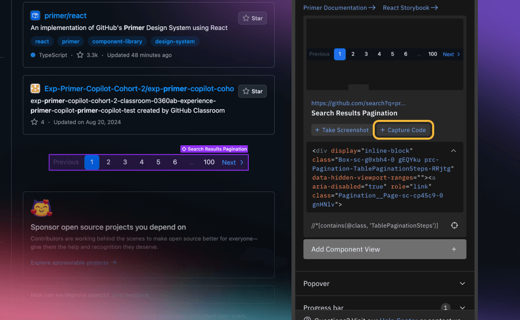Click page 100 in the preview thumbnail pagination
Screen dimensions: 520x320
click(x=433, y=54)
